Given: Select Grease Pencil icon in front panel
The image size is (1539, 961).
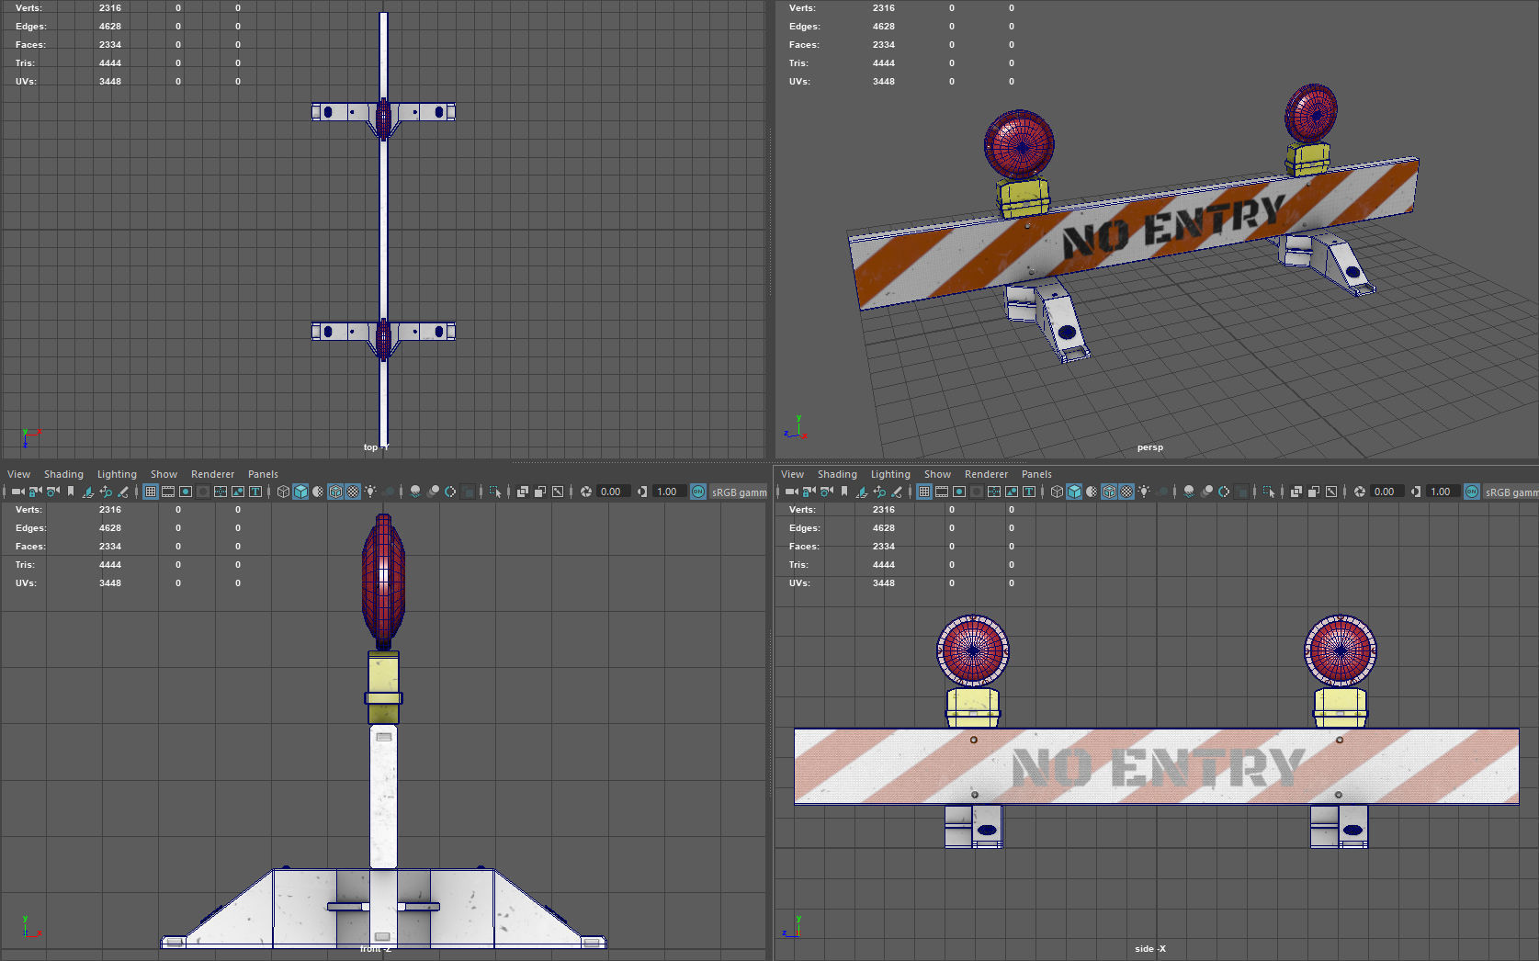Looking at the screenshot, I should tap(123, 492).
